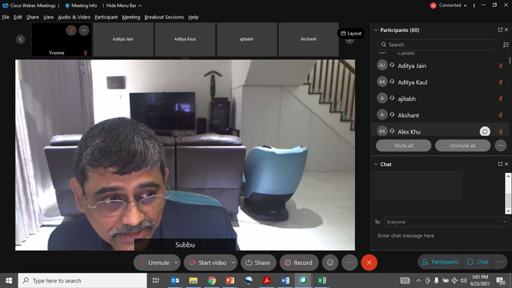Click the chat scrollbar down arrow

(x=508, y=211)
